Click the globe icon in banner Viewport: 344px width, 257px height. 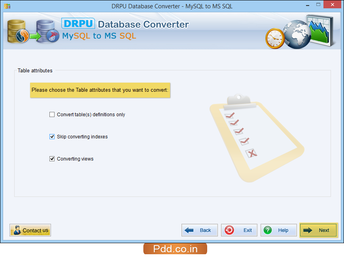click(297, 34)
